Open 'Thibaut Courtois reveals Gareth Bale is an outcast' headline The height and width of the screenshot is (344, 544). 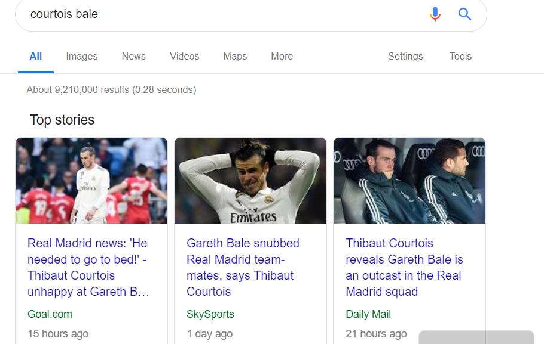tap(404, 268)
